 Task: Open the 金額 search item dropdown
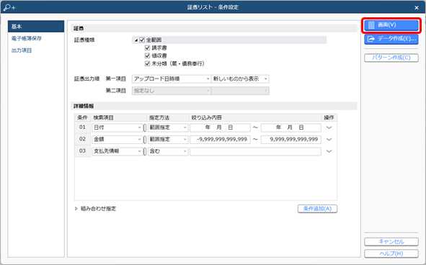117,139
